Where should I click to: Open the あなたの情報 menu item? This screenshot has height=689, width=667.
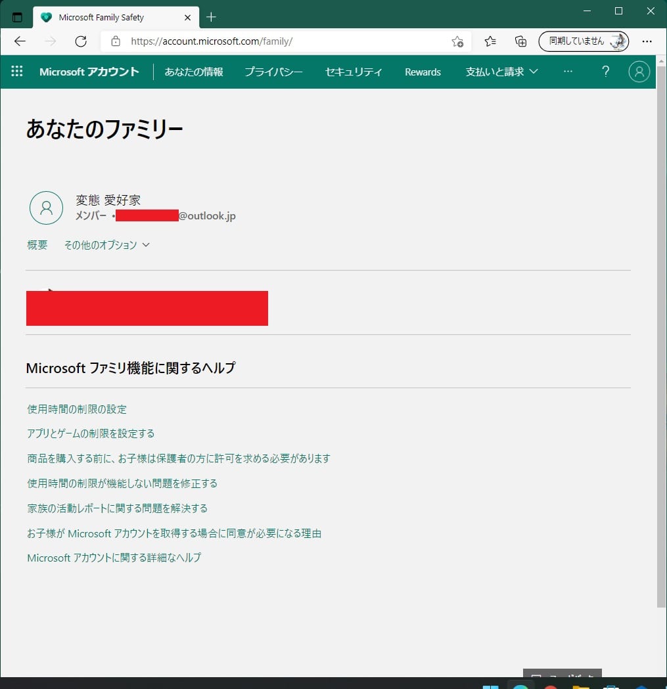point(194,72)
